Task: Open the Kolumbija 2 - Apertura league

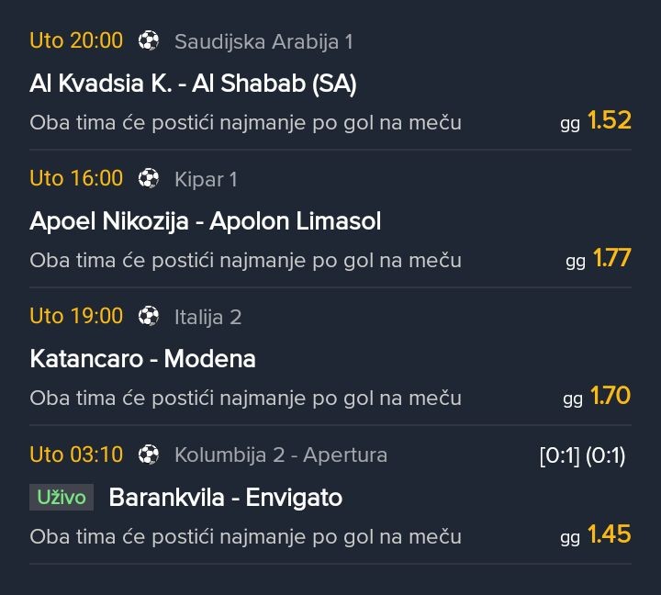Action: [281, 455]
